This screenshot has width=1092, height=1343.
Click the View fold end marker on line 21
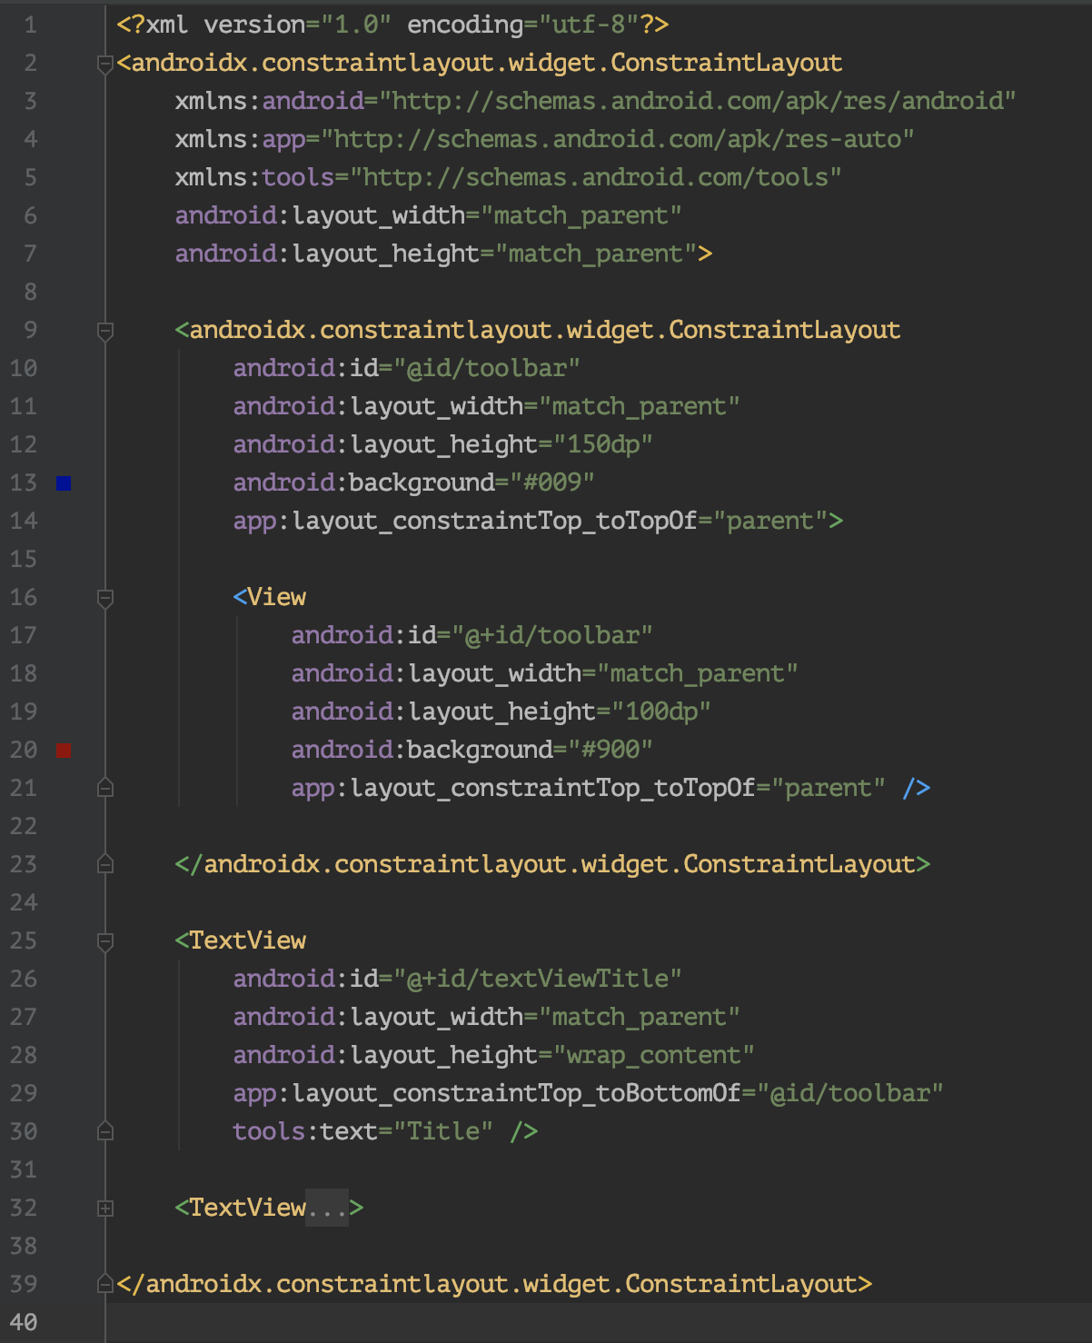[x=105, y=788]
